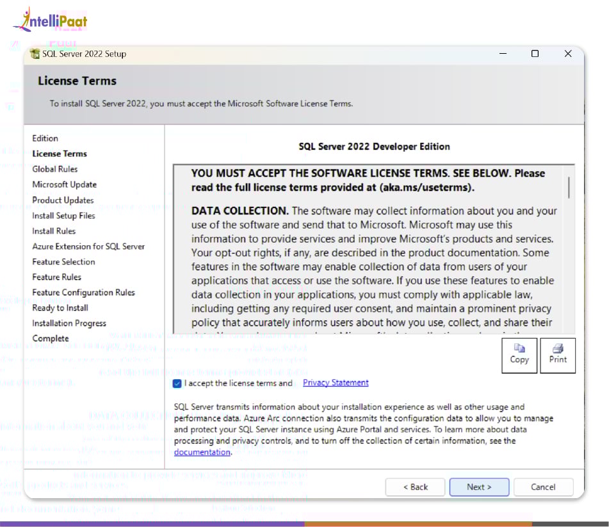Viewport: 609px width, 527px height.
Task: Go back with the Back button
Action: click(x=415, y=487)
